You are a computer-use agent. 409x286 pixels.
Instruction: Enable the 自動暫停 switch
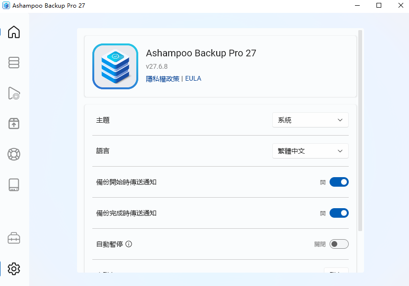tap(339, 244)
